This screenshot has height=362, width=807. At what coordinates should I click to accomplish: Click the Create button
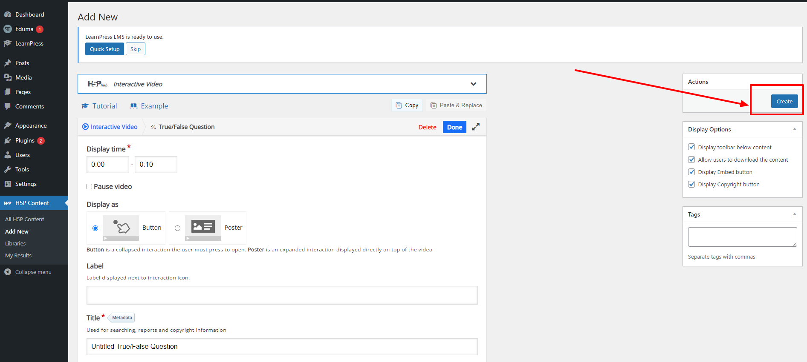coord(784,101)
